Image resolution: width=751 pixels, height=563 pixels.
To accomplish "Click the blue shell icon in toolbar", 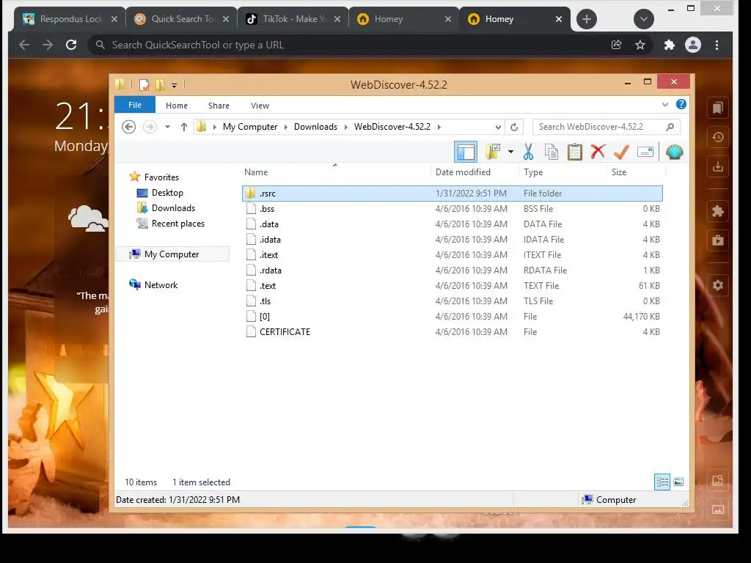I will [x=675, y=152].
